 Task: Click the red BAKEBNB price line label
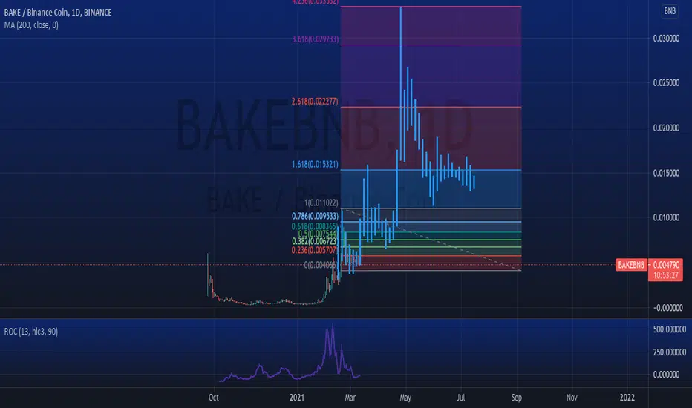pyautogui.click(x=631, y=265)
